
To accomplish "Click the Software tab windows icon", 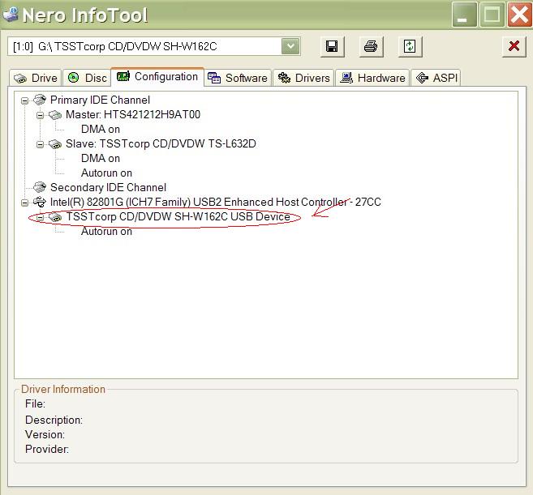I will [x=214, y=78].
